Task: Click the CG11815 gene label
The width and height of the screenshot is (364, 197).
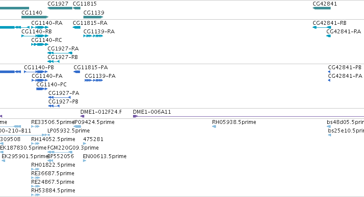Action: [x=85, y=4]
